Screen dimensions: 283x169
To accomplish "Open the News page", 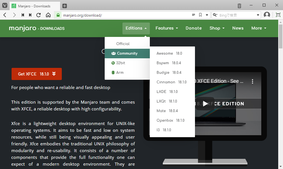I will tap(238, 28).
